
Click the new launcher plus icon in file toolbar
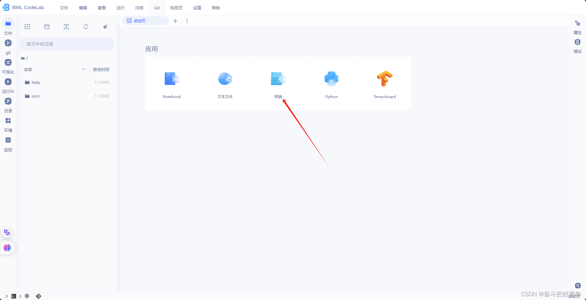[x=27, y=27]
